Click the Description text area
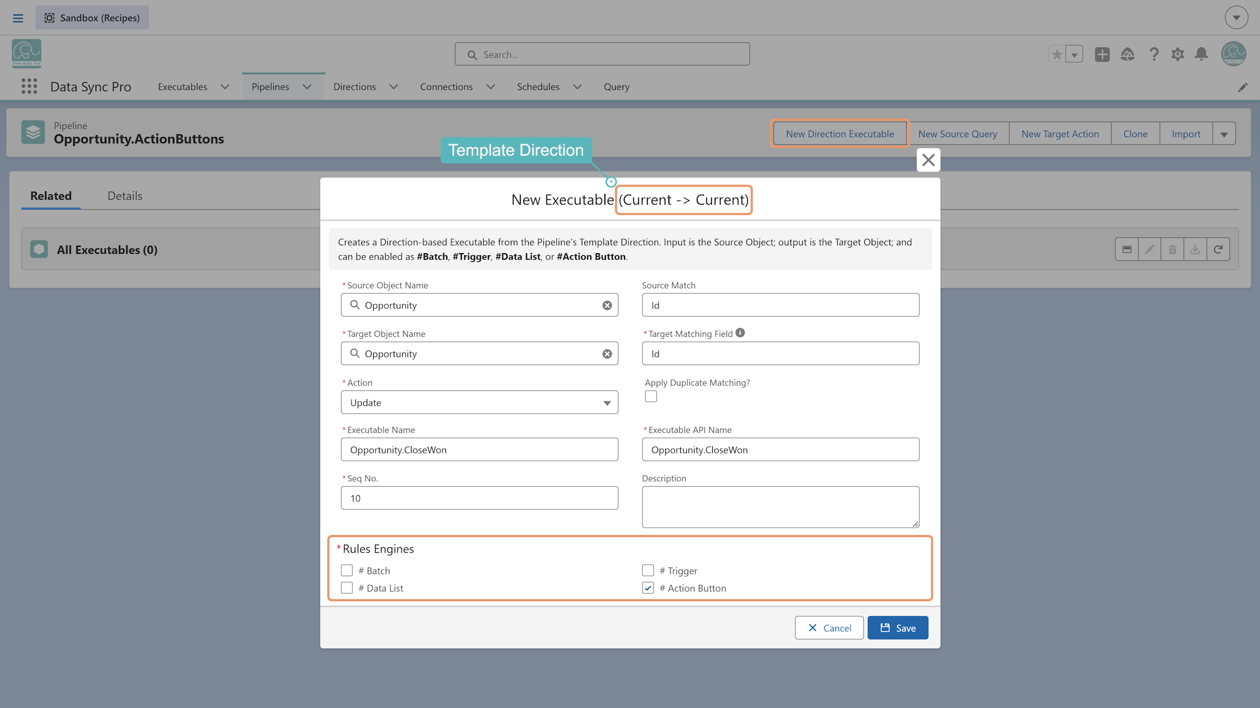 point(781,507)
